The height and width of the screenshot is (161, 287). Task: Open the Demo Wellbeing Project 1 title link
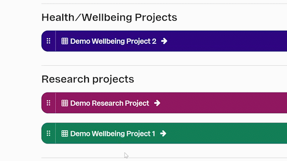(x=113, y=134)
